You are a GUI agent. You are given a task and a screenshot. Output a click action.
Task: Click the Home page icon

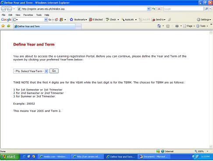(x=159, y=26)
